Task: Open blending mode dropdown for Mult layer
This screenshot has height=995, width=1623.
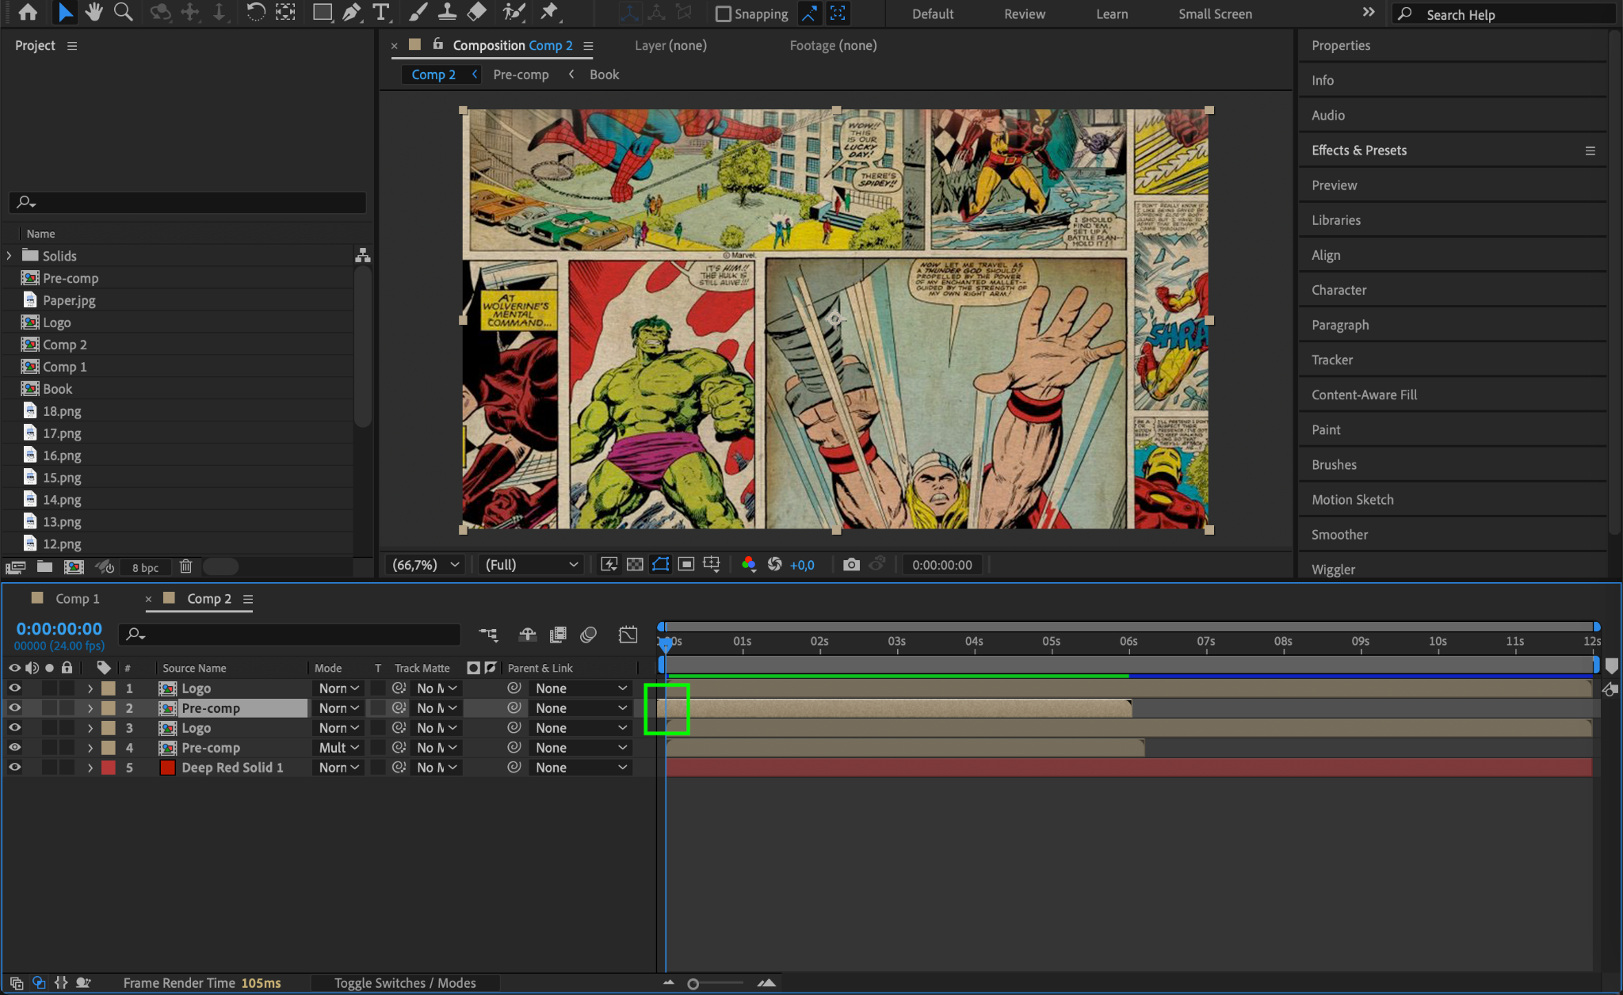Action: pos(339,747)
